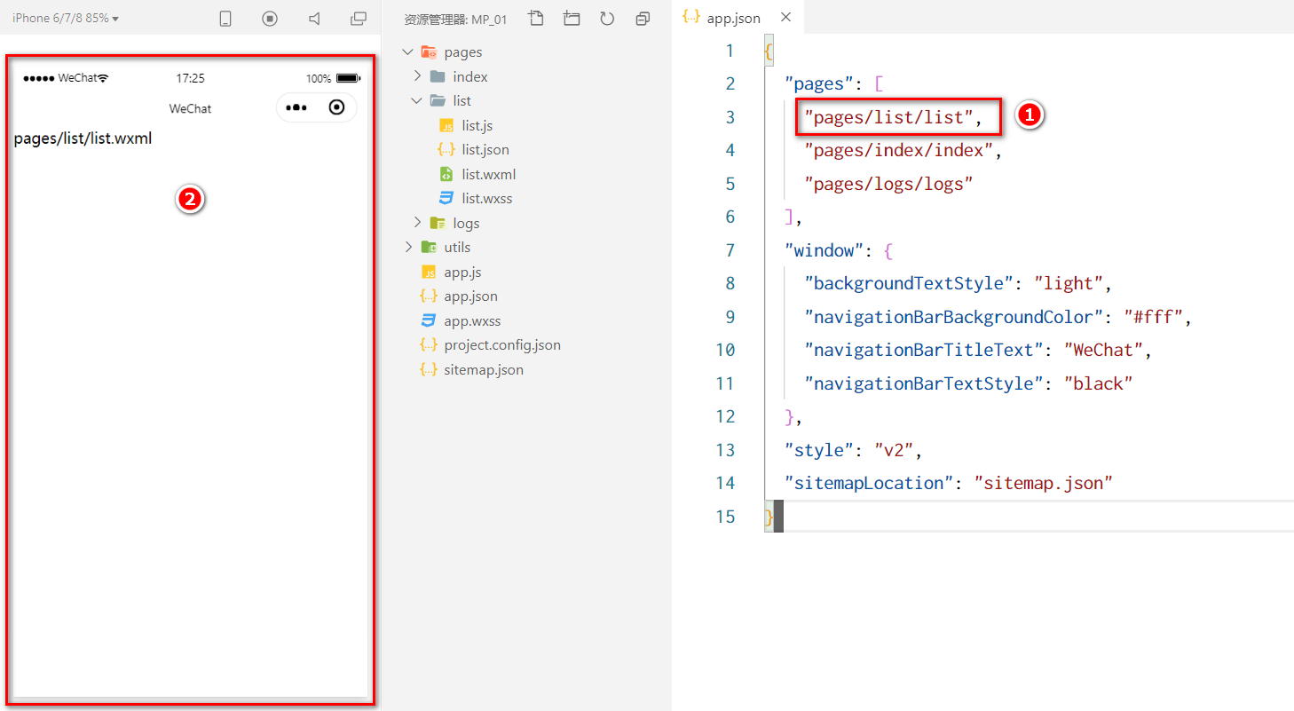1294x711 pixels.
Task: Click the phone device icon in simulator toolbar
Action: click(x=225, y=19)
